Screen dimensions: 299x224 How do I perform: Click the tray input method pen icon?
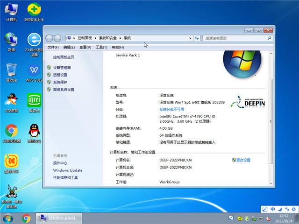click(x=231, y=218)
